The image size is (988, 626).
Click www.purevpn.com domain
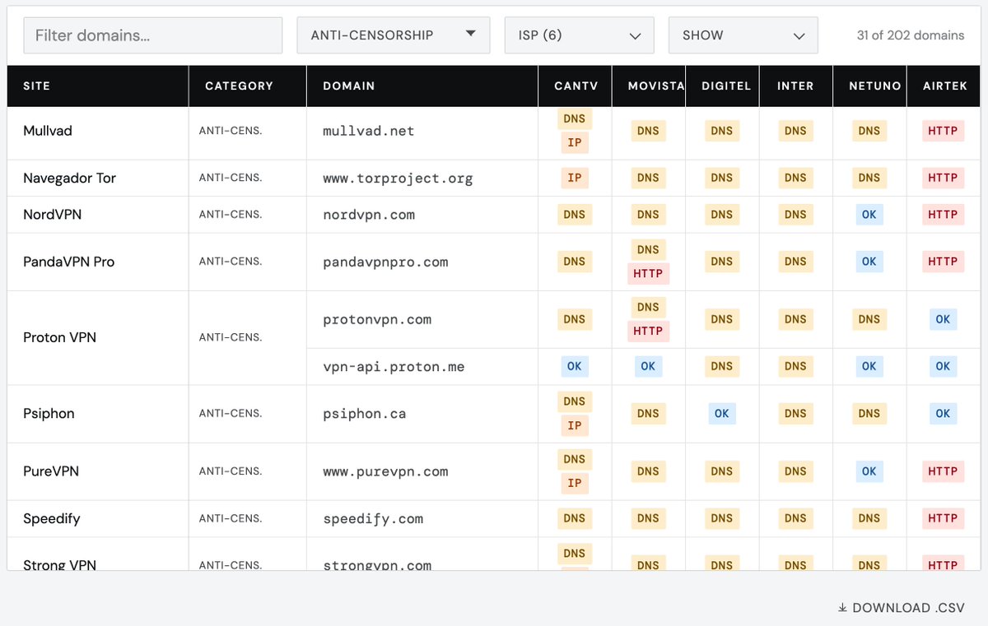pyautogui.click(x=385, y=472)
